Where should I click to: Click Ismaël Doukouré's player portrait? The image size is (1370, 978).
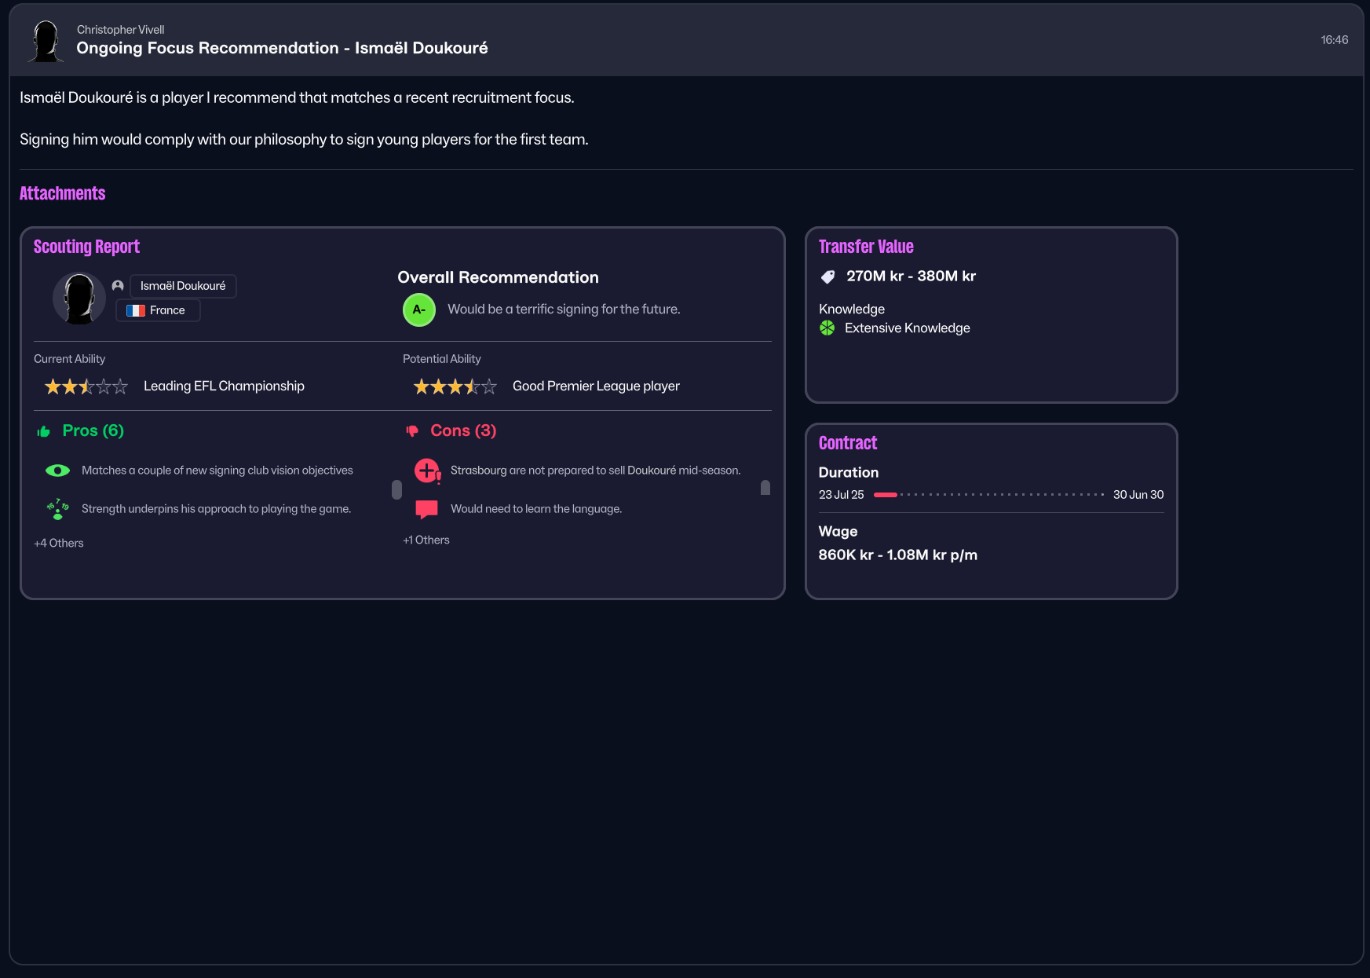pos(79,299)
